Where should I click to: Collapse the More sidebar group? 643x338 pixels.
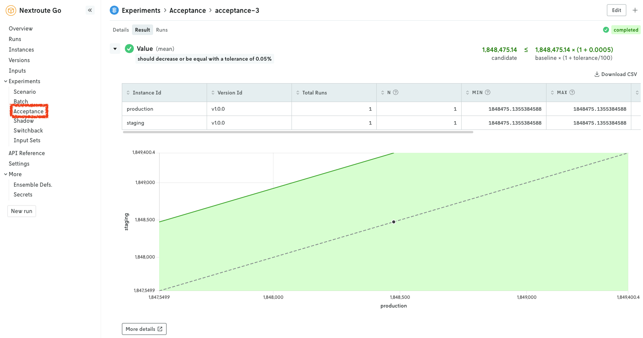6,174
